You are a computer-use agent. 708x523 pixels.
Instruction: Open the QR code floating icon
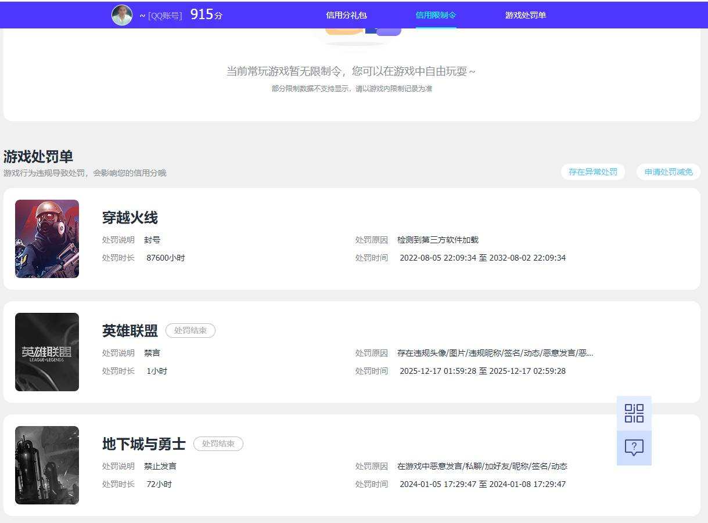point(634,413)
